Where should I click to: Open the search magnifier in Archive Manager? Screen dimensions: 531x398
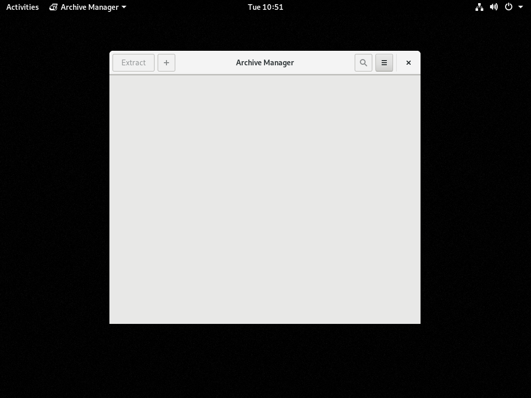click(364, 63)
